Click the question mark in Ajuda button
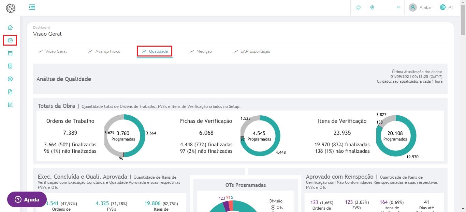The image size is (466, 212). [x=17, y=200]
